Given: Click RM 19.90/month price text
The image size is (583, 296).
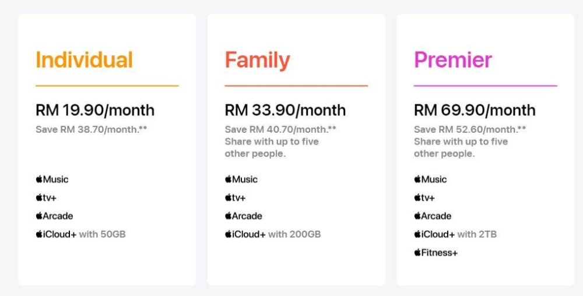Looking at the screenshot, I should click(95, 110).
